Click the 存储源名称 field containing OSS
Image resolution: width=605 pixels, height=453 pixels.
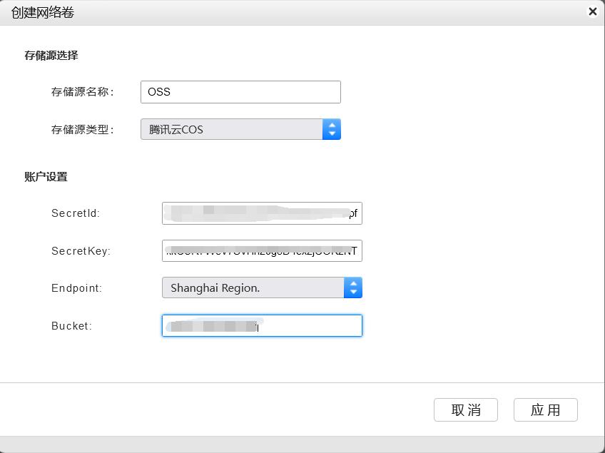point(240,92)
